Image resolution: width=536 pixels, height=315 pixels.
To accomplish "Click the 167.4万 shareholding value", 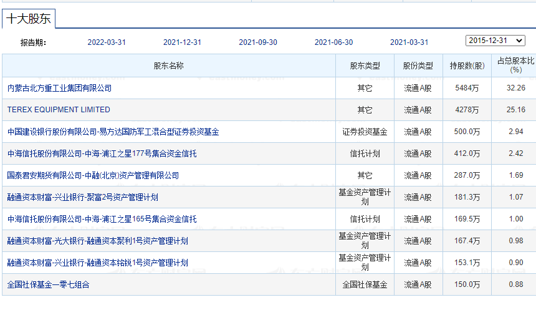I will (467, 241).
